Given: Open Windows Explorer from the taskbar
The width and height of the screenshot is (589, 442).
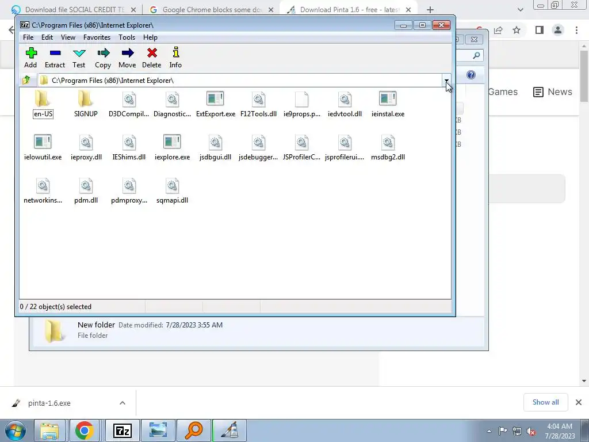Looking at the screenshot, I should pyautogui.click(x=49, y=430).
